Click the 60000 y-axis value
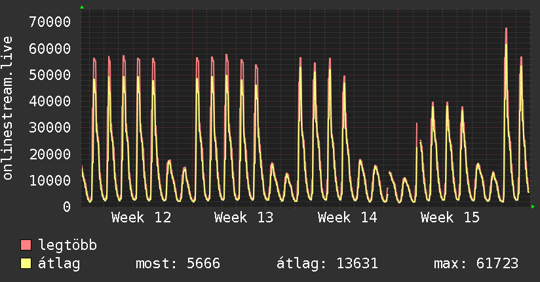Image resolution: width=540 pixels, height=282 pixels. click(50, 49)
